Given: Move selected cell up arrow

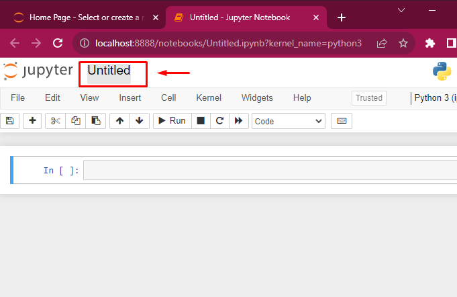Looking at the screenshot, I should 119,121.
